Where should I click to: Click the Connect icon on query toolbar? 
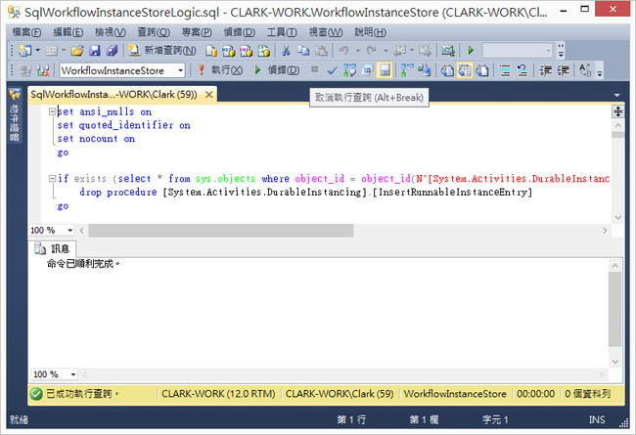coord(25,70)
